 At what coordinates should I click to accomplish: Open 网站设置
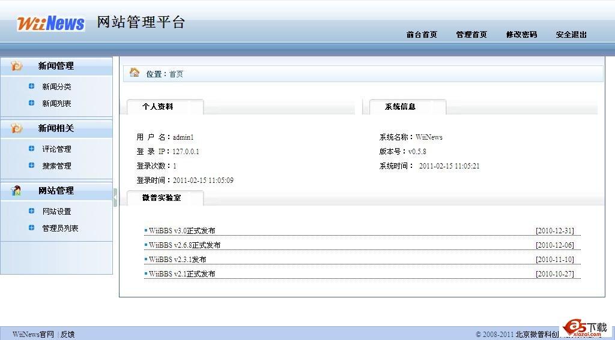56,211
